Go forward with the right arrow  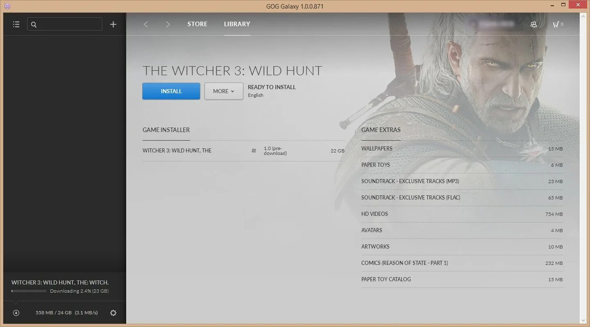168,24
